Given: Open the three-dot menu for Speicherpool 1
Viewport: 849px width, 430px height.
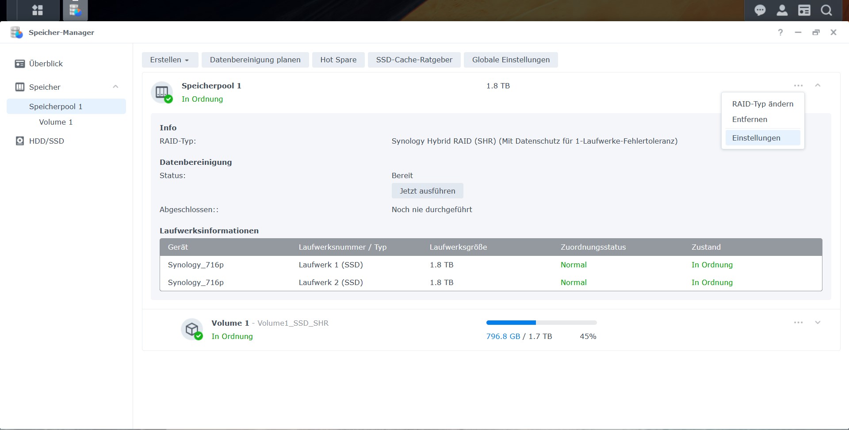Looking at the screenshot, I should (x=798, y=86).
